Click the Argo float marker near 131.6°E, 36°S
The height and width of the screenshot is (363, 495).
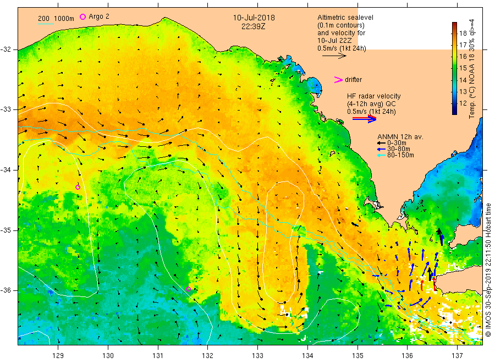[189, 289]
